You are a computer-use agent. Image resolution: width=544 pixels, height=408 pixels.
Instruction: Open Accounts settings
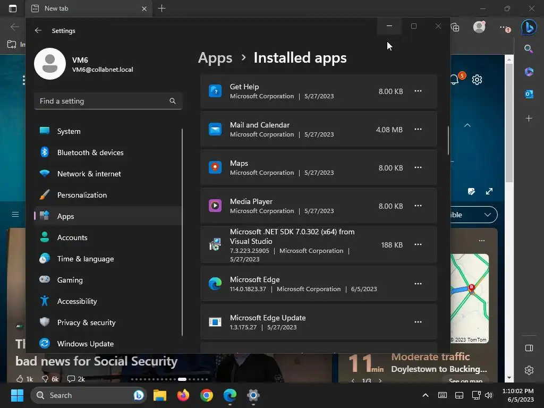click(108, 237)
